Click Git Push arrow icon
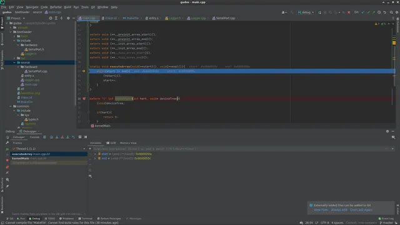 [x=374, y=12]
